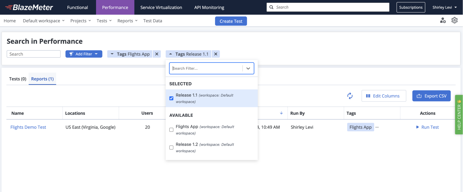Click the add user icon

pos(443,20)
